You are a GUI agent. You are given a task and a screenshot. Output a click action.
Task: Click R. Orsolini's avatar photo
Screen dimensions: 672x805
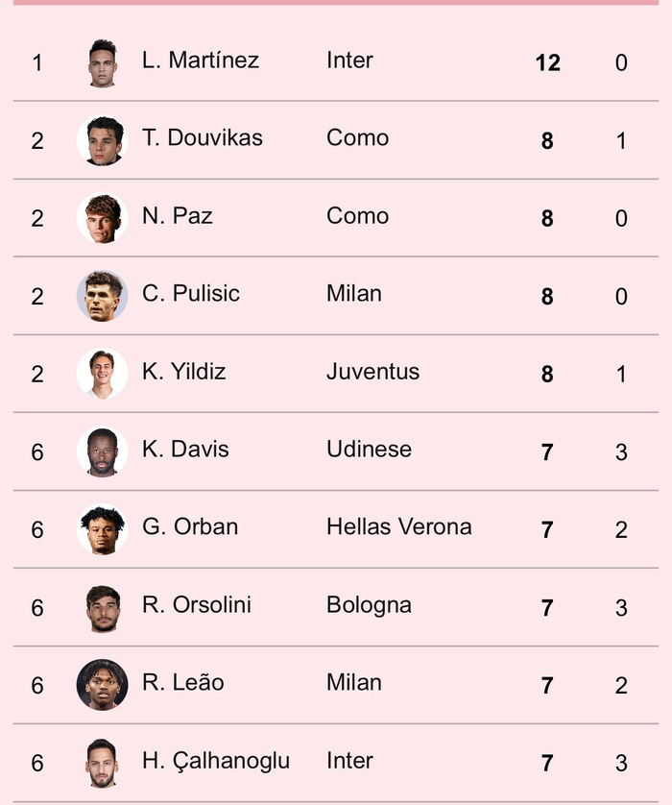point(102,607)
